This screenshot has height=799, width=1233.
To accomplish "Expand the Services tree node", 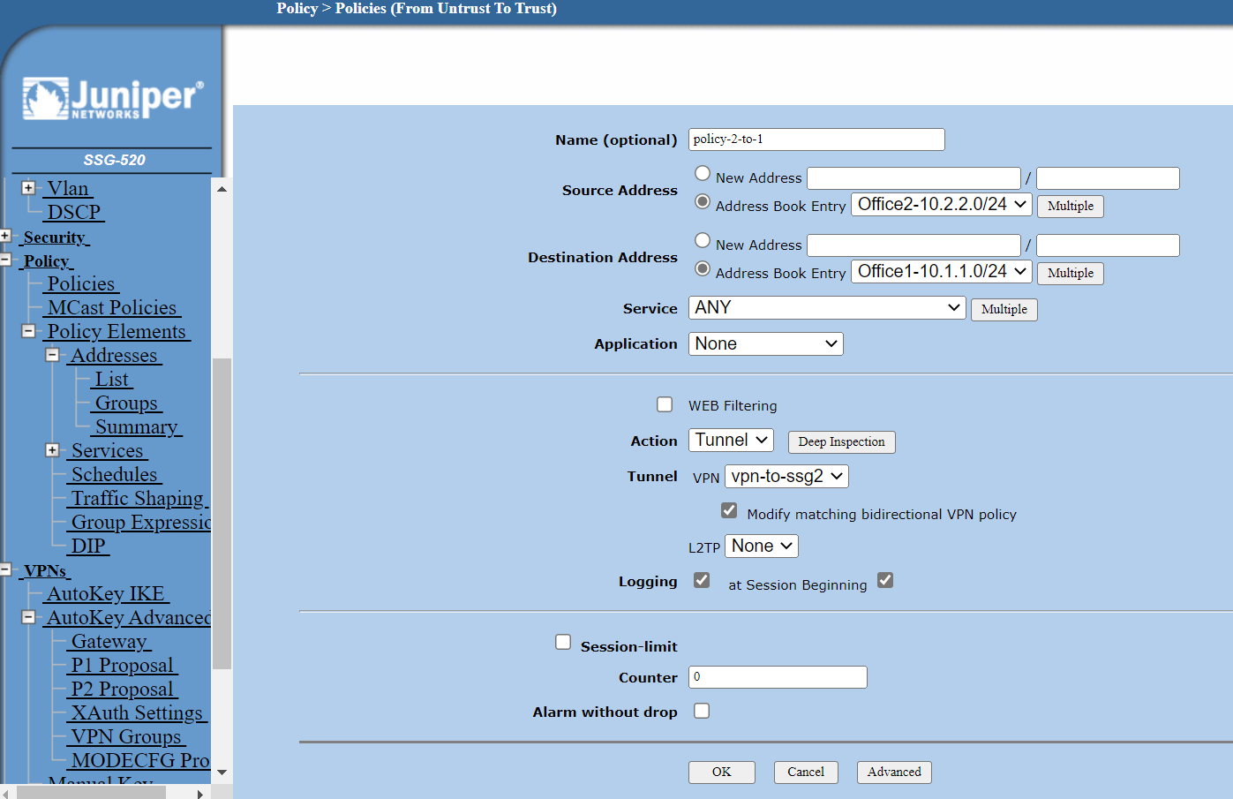I will tap(53, 450).
